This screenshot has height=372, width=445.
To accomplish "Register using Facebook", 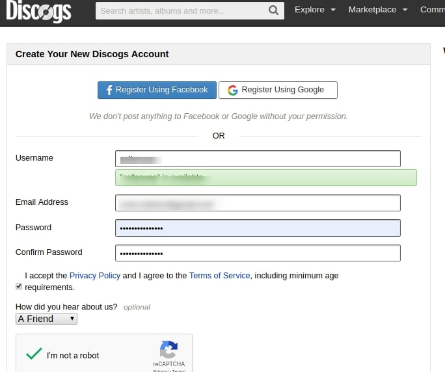I will click(x=157, y=90).
